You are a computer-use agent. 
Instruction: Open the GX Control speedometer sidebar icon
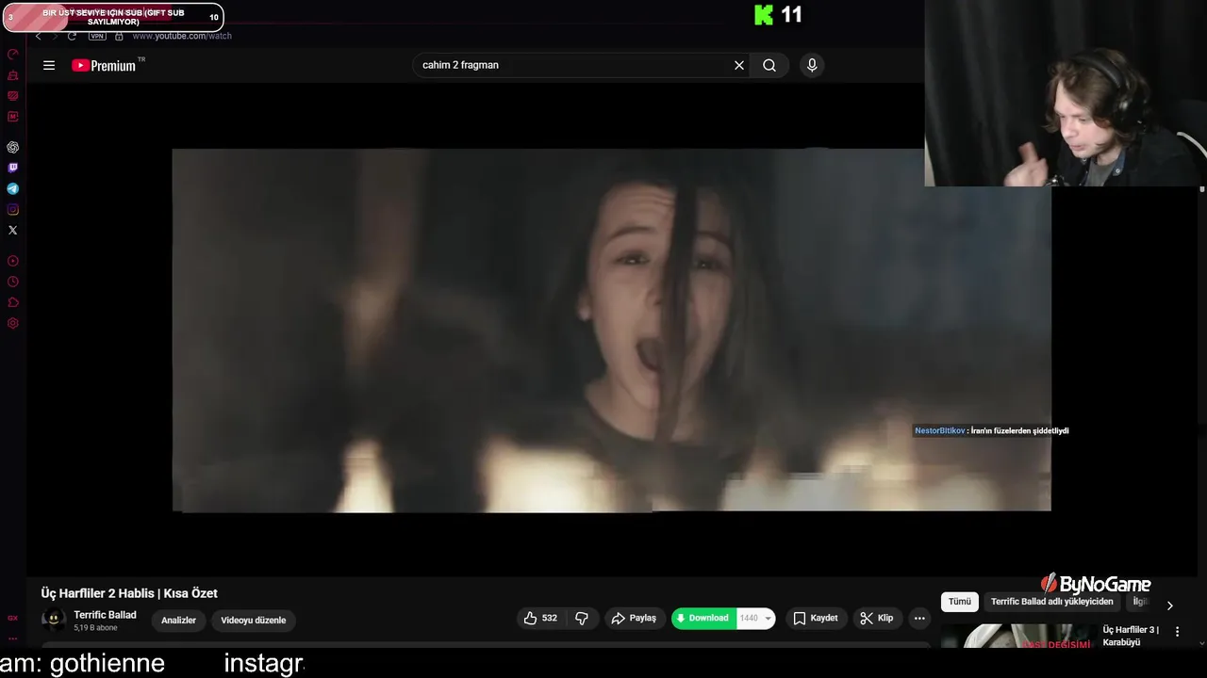(12, 55)
